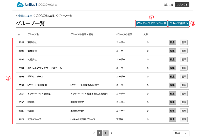Edit the 管理グループ group
Screen dimensions: 197x139
coord(172,119)
